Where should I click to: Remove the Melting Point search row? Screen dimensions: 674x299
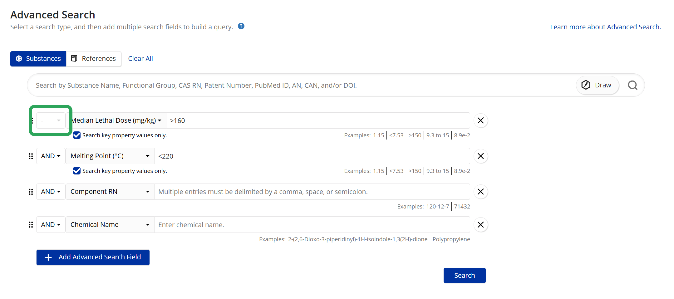pyautogui.click(x=481, y=156)
